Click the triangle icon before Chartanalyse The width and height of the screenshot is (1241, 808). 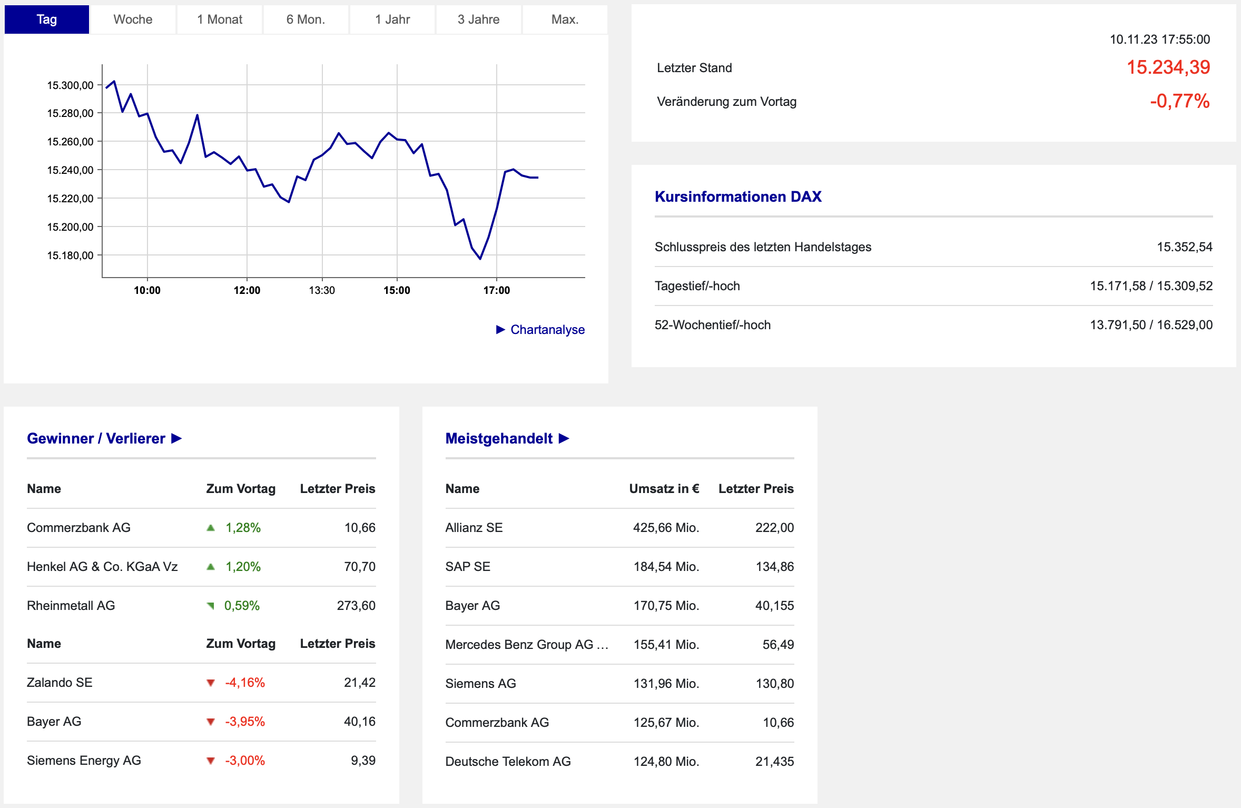[500, 330]
